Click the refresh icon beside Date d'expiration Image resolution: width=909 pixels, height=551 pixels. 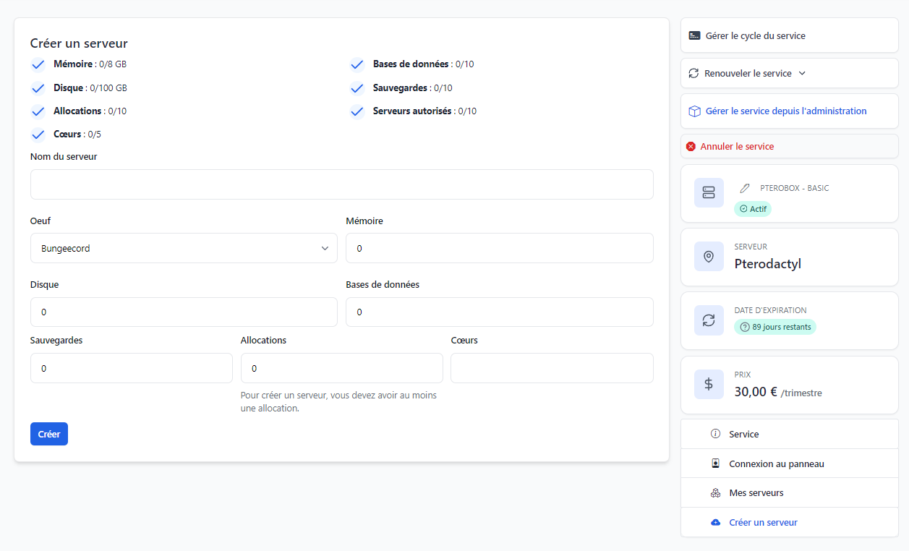[709, 320]
